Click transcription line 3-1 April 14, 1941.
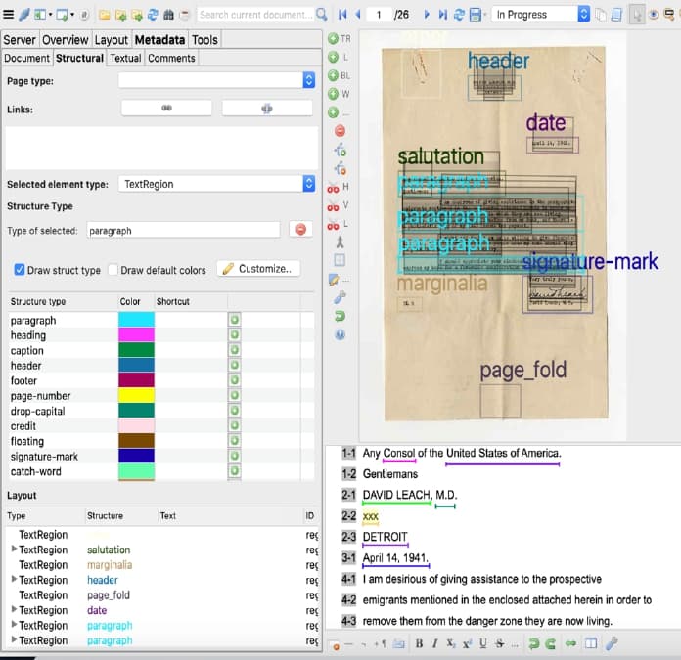 395,558
